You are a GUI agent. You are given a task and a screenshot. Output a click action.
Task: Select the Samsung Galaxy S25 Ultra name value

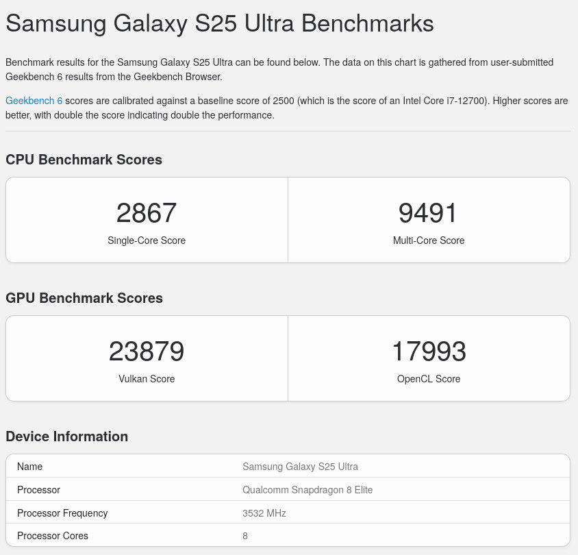coord(300,467)
